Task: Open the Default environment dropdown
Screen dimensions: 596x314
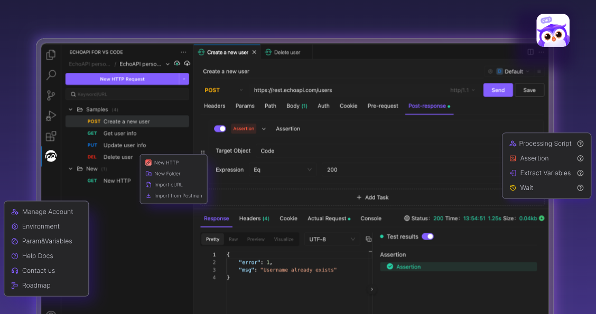Action: 513,71
